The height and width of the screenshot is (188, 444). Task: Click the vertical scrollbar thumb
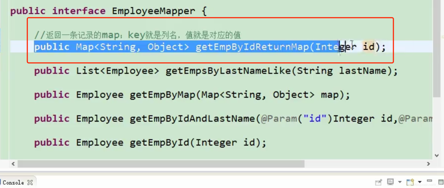[436, 49]
